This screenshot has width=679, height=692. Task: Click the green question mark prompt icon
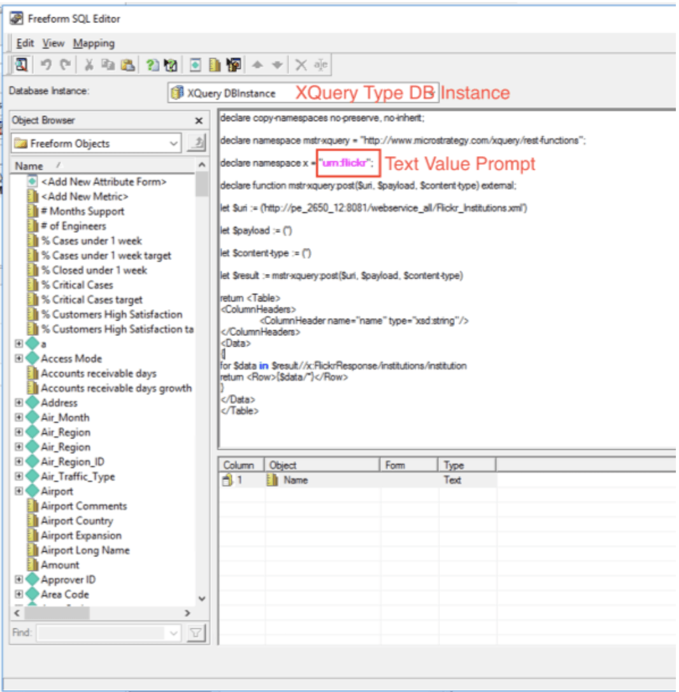(152, 64)
